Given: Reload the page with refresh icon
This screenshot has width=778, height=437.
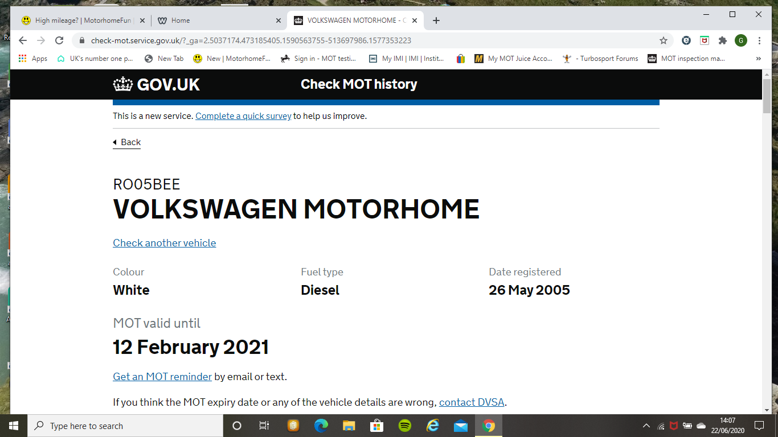Looking at the screenshot, I should click(59, 40).
